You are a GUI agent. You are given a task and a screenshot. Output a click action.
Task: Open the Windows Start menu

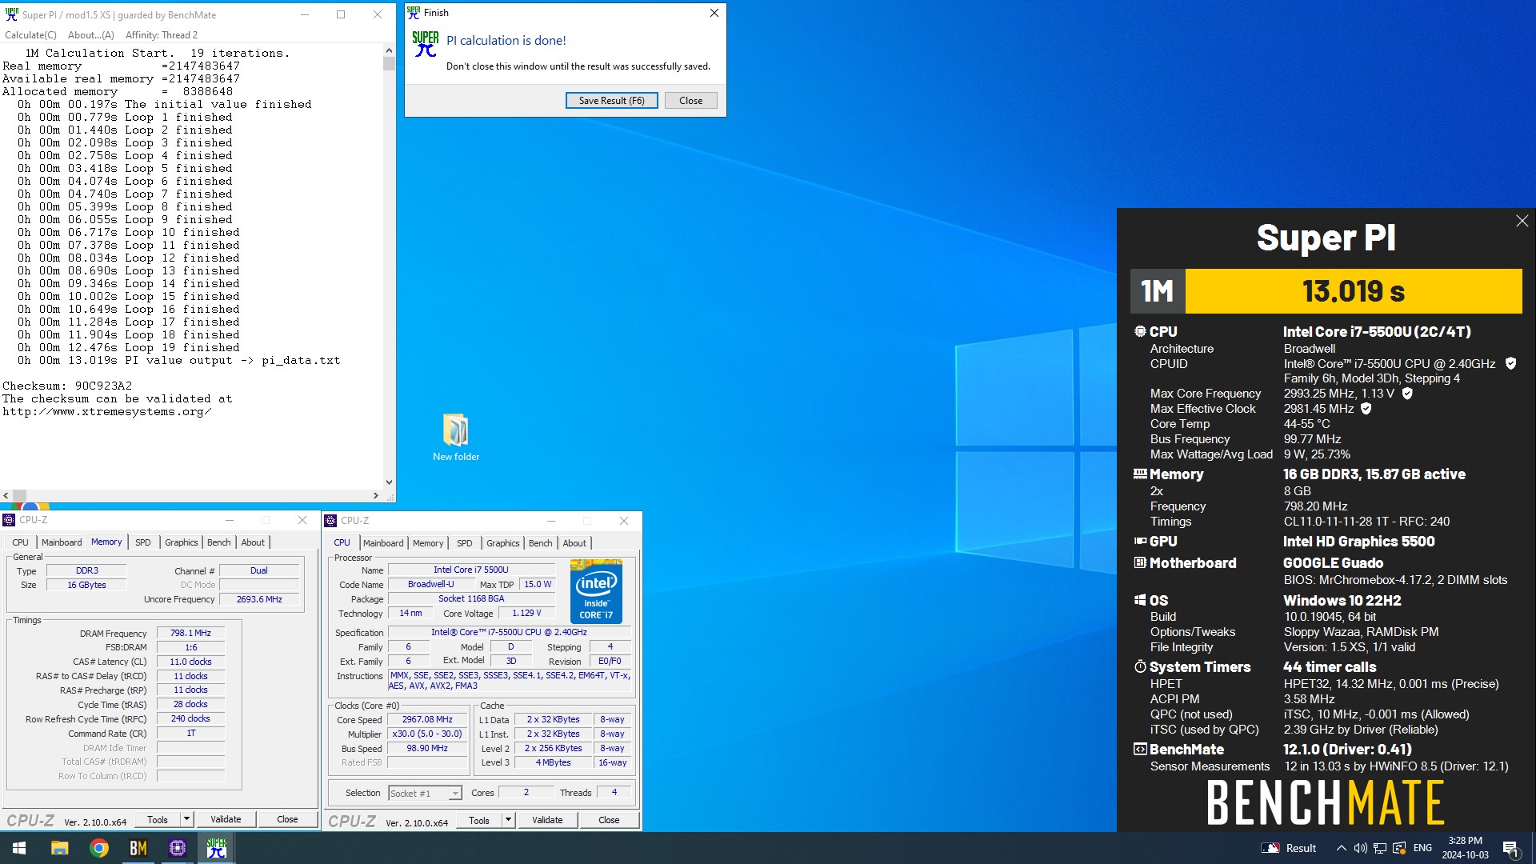tap(19, 848)
